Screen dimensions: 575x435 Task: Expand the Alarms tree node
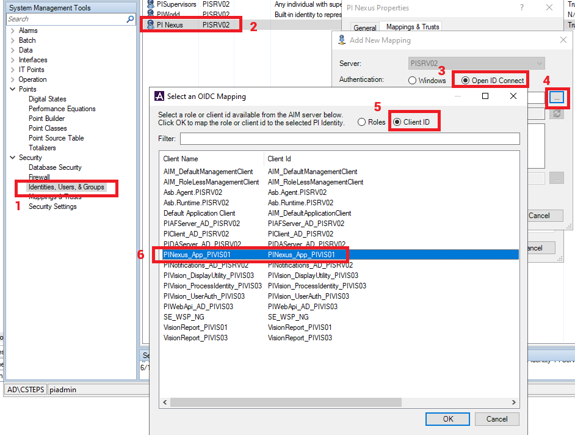[x=12, y=31]
